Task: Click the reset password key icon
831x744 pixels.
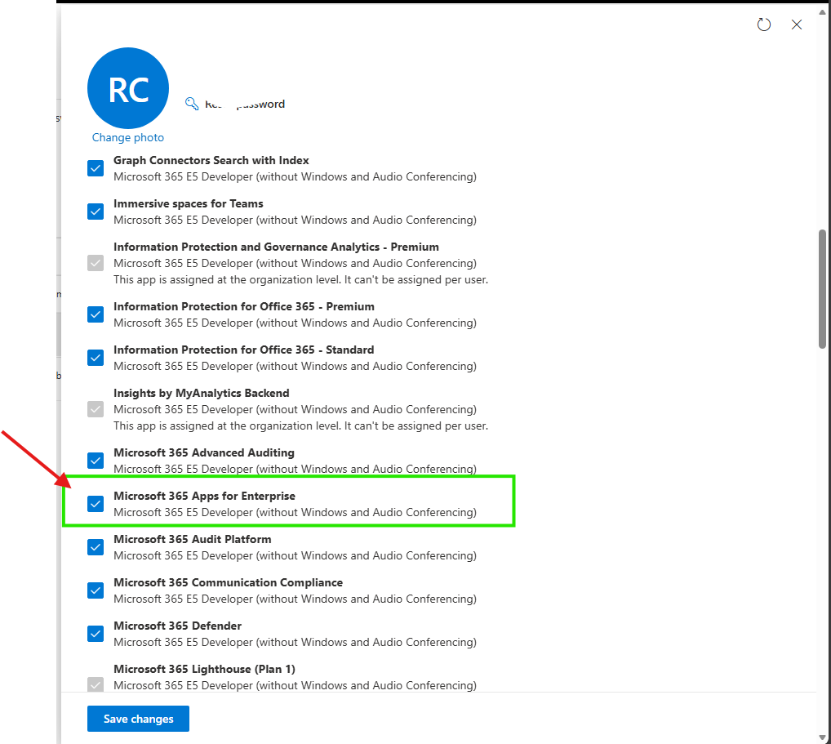Action: [192, 104]
